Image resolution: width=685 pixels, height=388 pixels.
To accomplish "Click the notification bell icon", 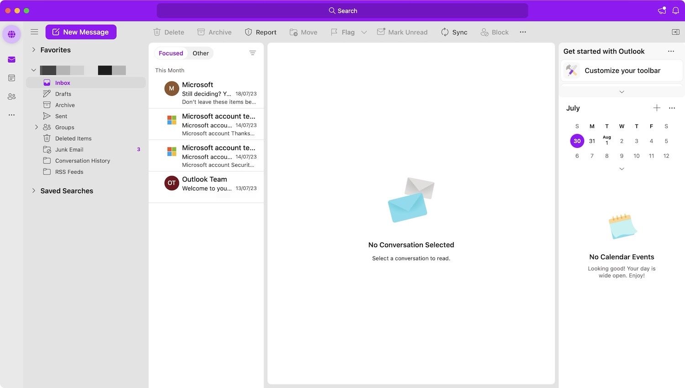I will point(675,10).
